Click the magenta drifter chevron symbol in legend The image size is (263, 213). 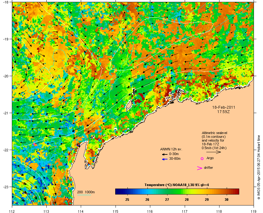point(199,168)
